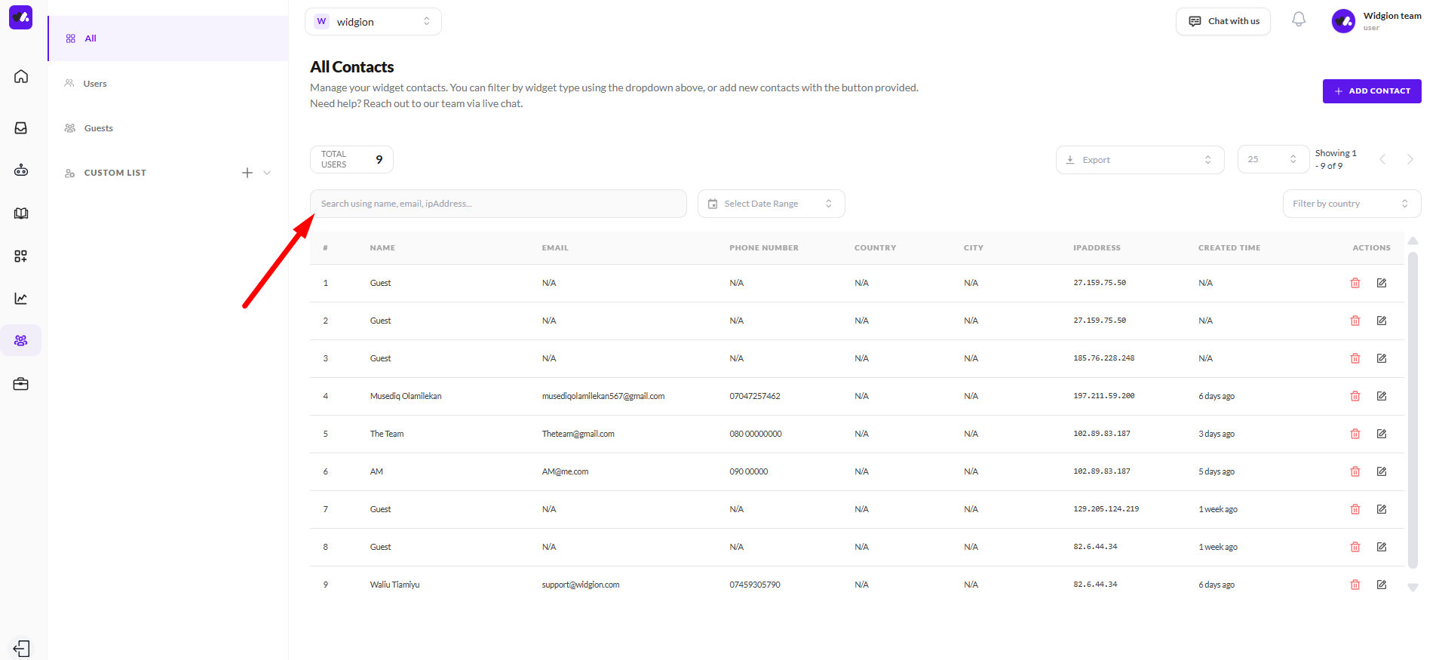Click the logout icon at bottom left
This screenshot has width=1442, height=660.
21,648
